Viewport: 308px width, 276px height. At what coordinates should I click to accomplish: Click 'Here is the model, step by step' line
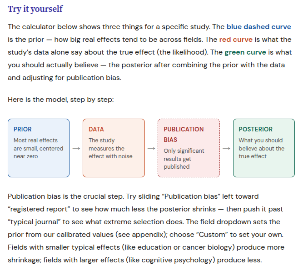61,100
